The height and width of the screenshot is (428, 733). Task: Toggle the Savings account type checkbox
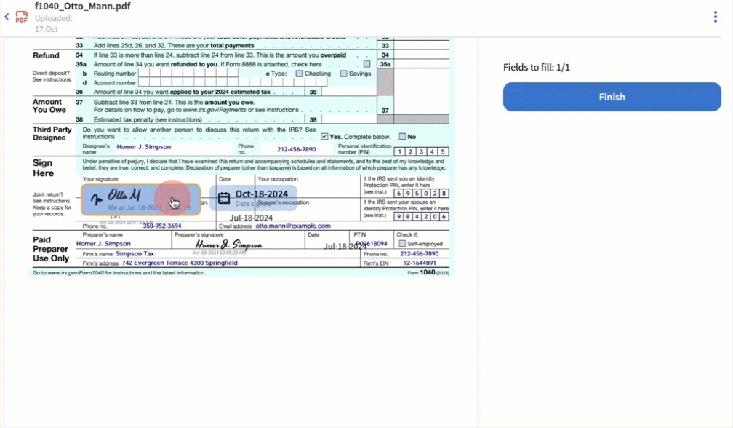pyautogui.click(x=343, y=74)
